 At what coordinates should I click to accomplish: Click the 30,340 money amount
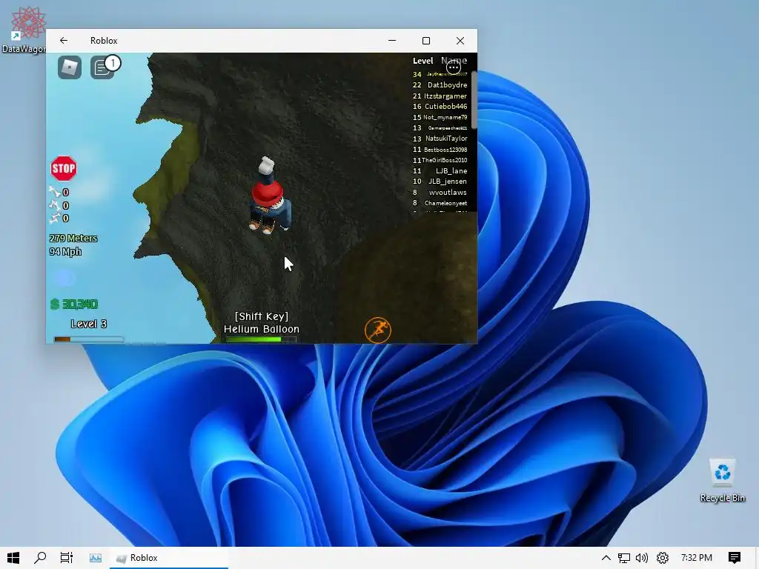80,304
